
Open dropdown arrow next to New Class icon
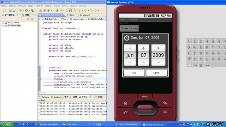click(x=51, y=11)
